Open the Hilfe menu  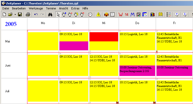85,8
